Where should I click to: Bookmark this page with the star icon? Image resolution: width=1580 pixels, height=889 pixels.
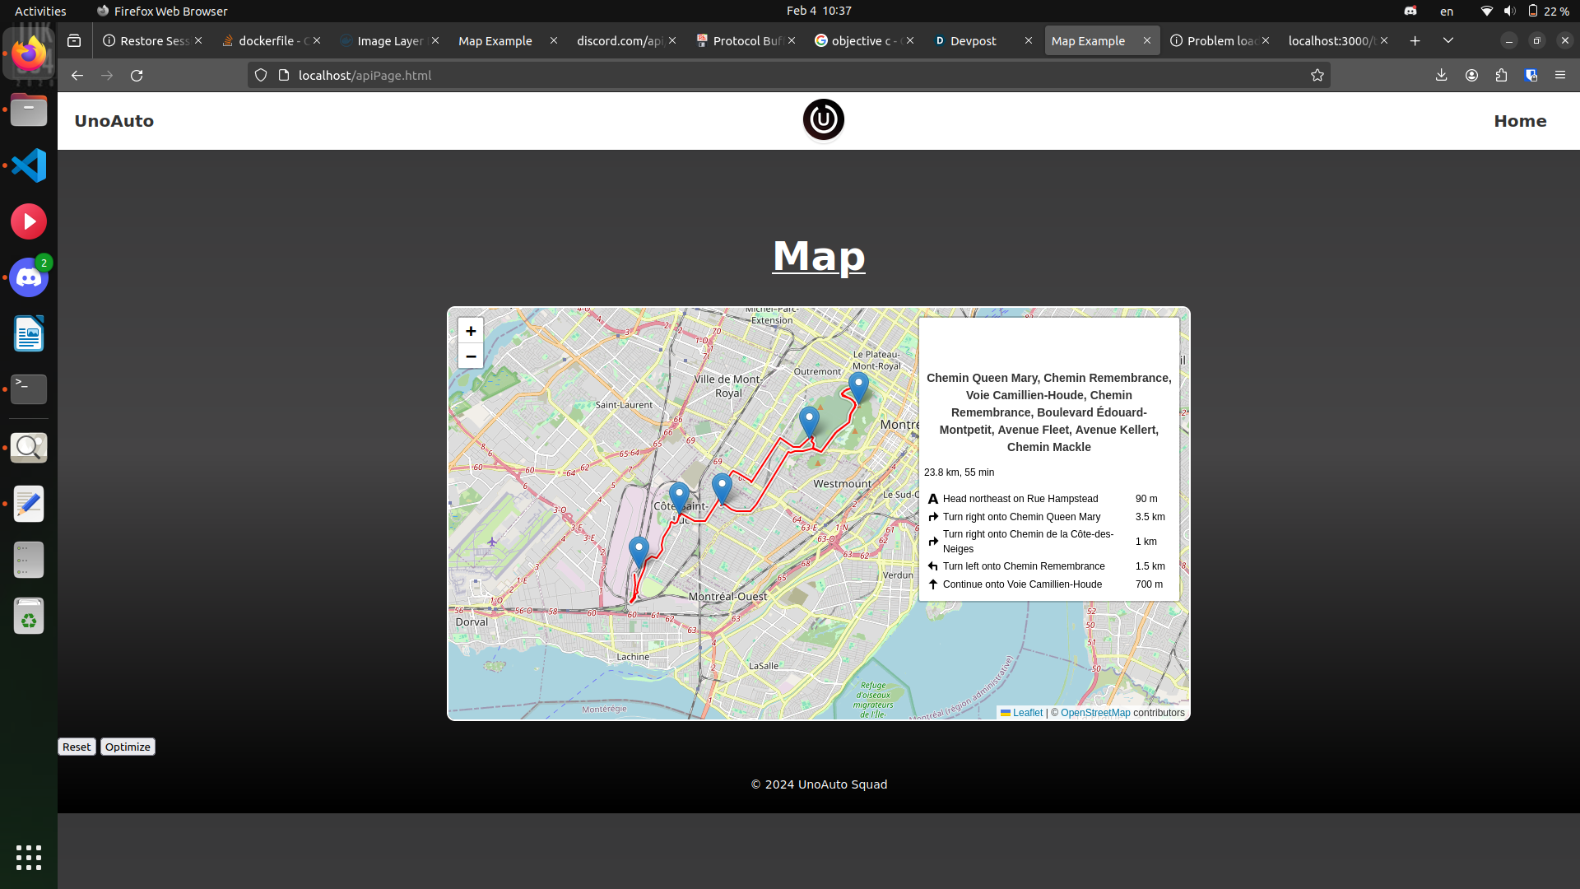pos(1317,76)
